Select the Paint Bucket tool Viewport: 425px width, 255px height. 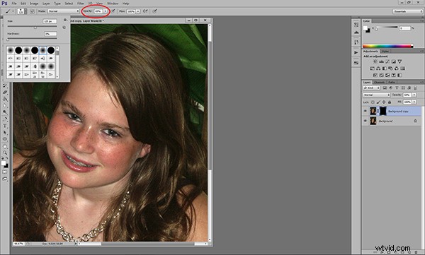[5, 98]
